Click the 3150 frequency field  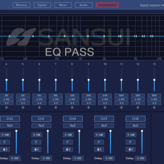tap(105, 95)
